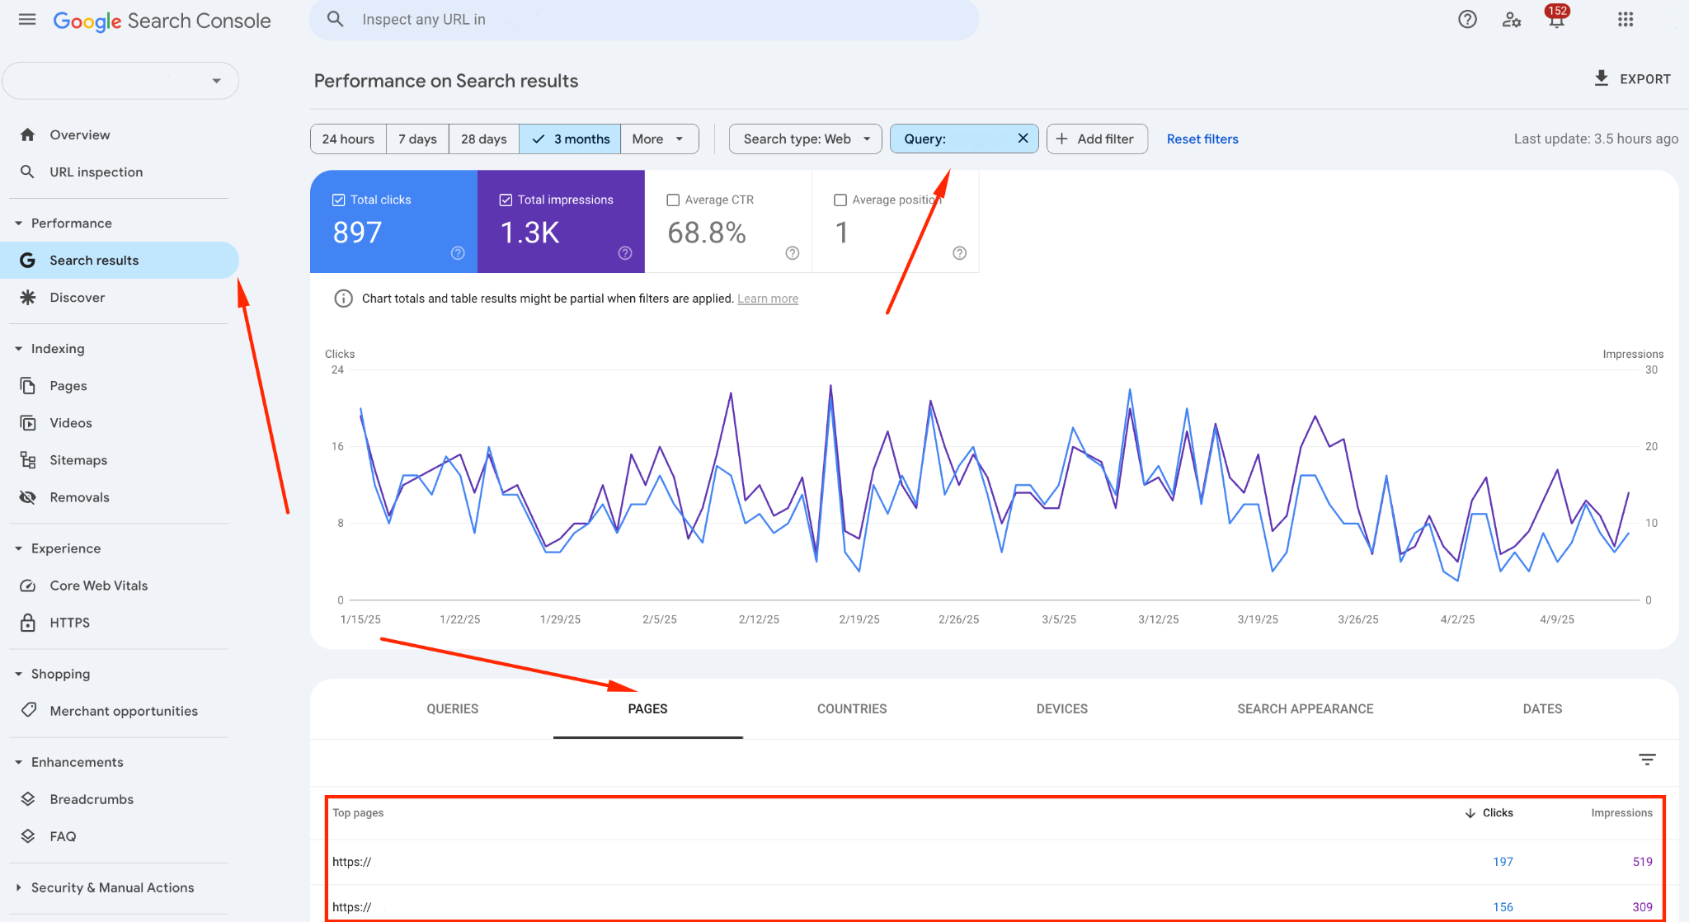The height and width of the screenshot is (922, 1689).
Task: Open the Search type: Web dropdown
Action: 806,139
